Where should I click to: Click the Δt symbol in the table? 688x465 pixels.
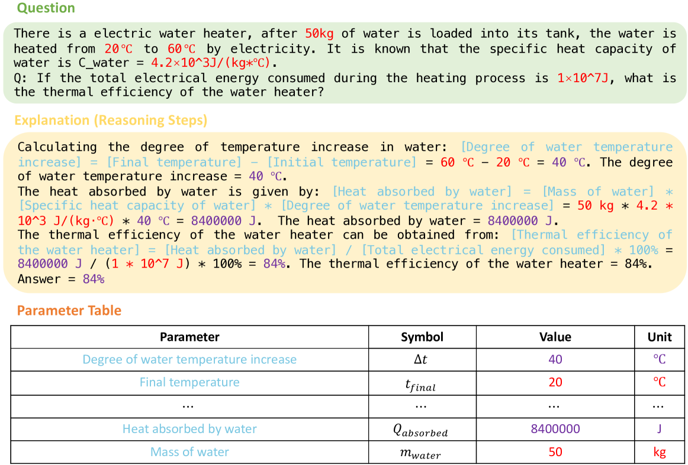(x=421, y=360)
